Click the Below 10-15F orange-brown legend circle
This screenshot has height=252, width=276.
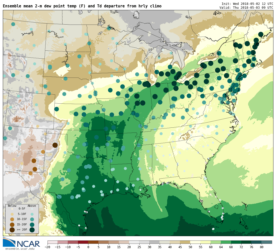[x=12, y=220]
